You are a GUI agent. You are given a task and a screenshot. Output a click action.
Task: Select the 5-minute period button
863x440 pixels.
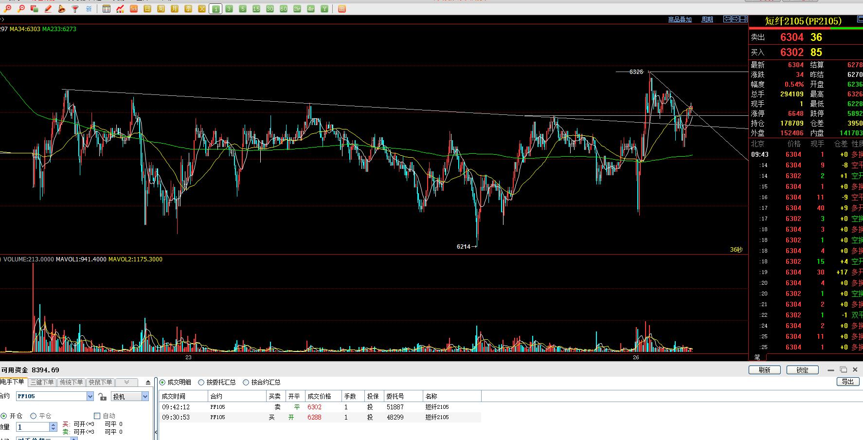click(x=243, y=9)
